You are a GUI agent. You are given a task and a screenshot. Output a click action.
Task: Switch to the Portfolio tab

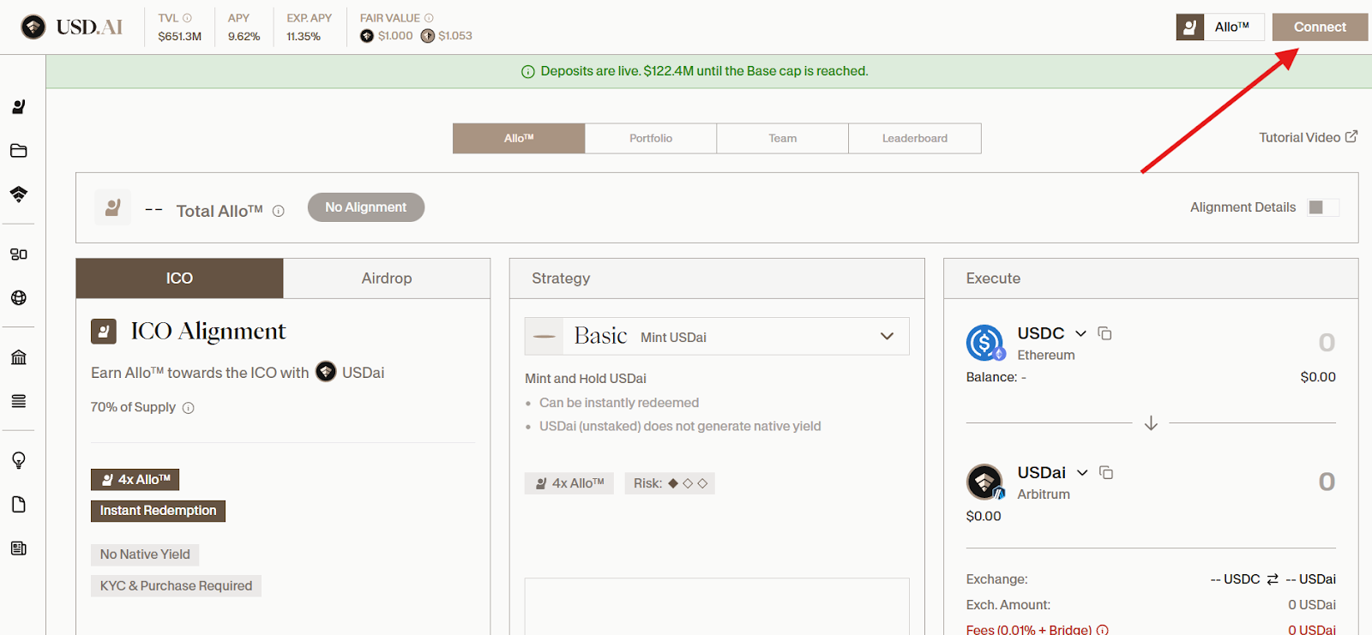point(651,138)
